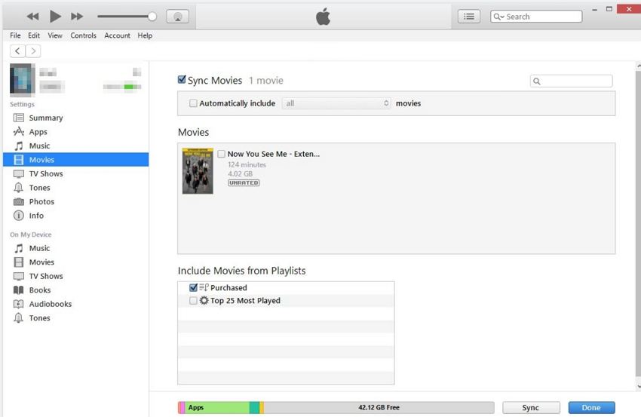Click the '4.02 GB' size text
641x417 pixels.
pyautogui.click(x=240, y=173)
